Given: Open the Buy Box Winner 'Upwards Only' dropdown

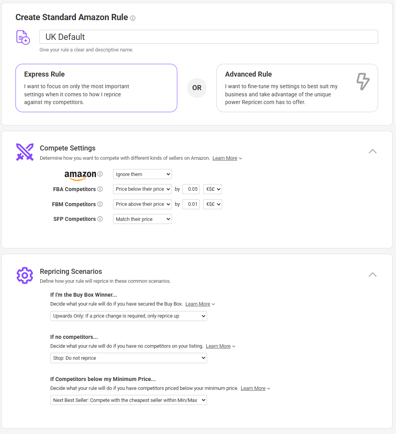Looking at the screenshot, I should click(x=129, y=316).
